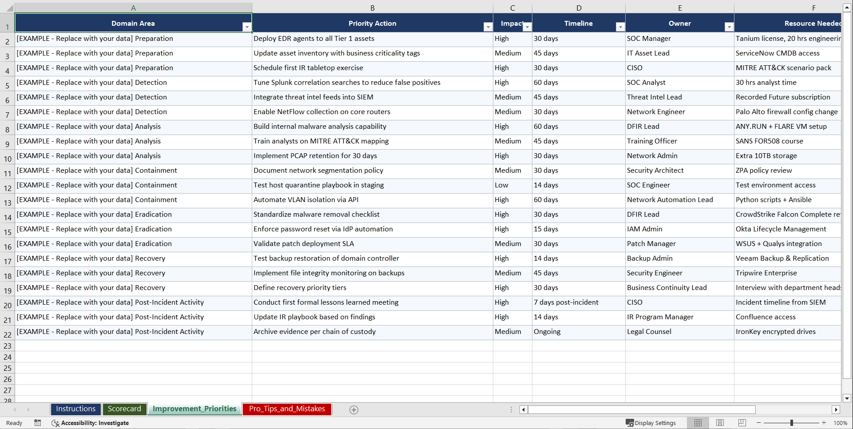The height and width of the screenshot is (429, 853).
Task: Switch to the Scorecard sheet tab
Action: 124,409
